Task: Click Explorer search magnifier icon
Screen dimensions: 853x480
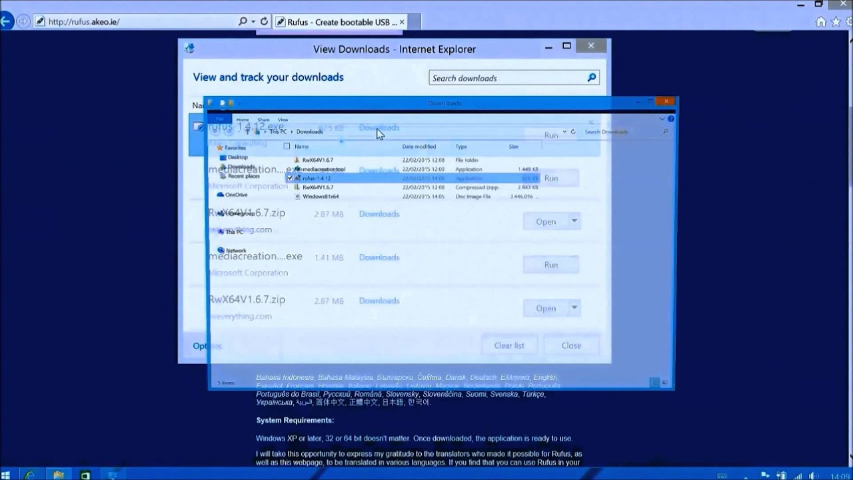Action: [665, 132]
